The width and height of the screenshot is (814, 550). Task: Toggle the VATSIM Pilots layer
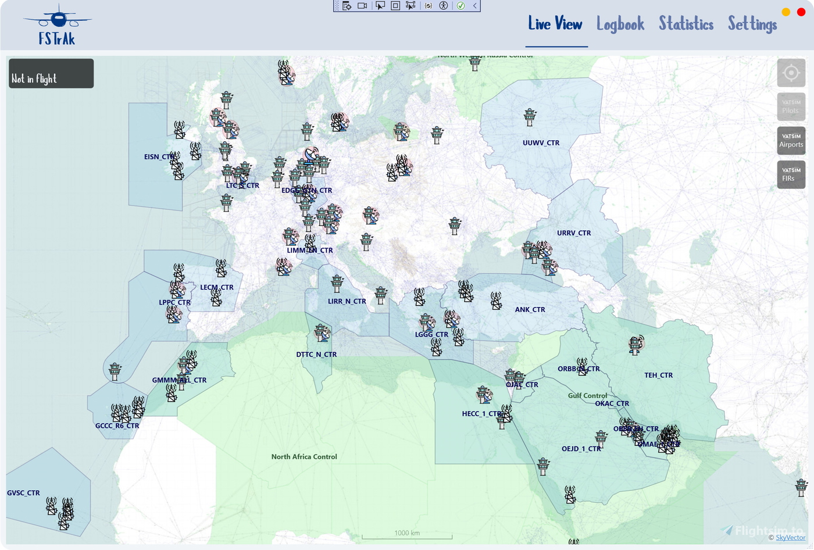tap(791, 106)
